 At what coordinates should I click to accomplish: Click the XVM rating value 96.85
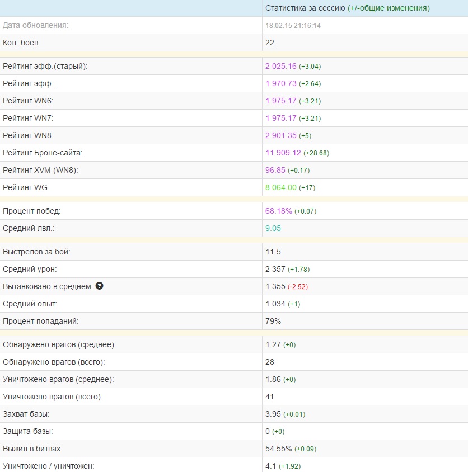click(275, 171)
